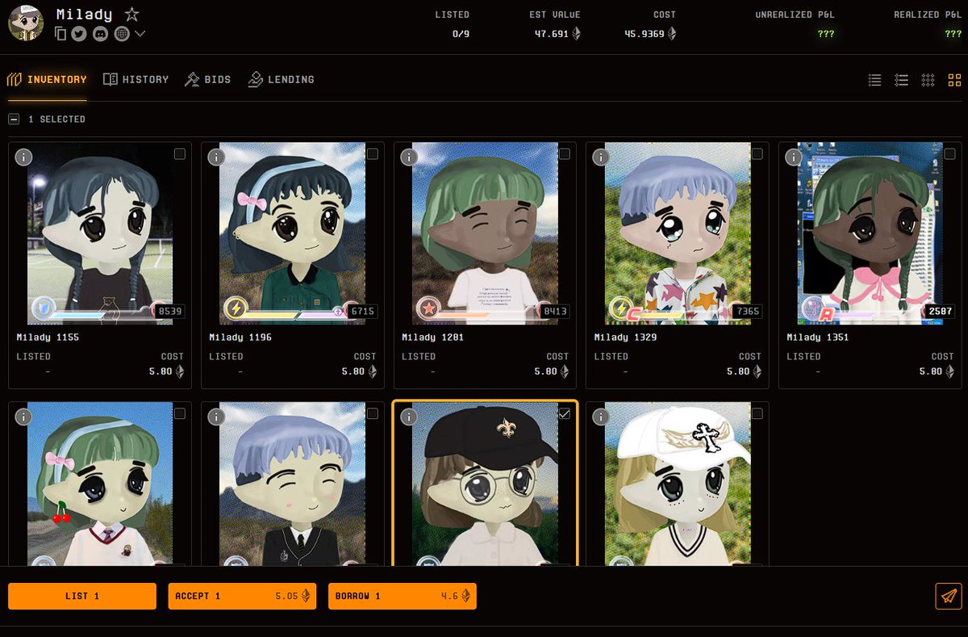
Task: Open info icon on the selected black-cap Milady
Action: tap(409, 417)
